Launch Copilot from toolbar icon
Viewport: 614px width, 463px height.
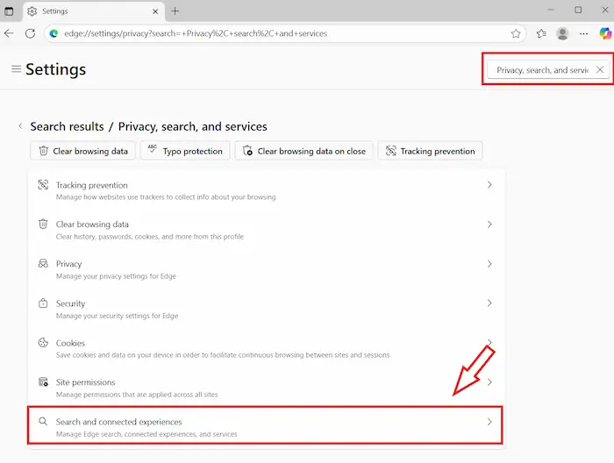604,33
